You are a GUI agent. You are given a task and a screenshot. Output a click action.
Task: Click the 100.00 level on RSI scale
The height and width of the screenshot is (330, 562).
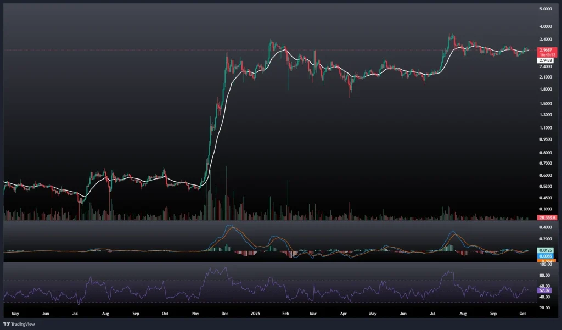point(546,265)
